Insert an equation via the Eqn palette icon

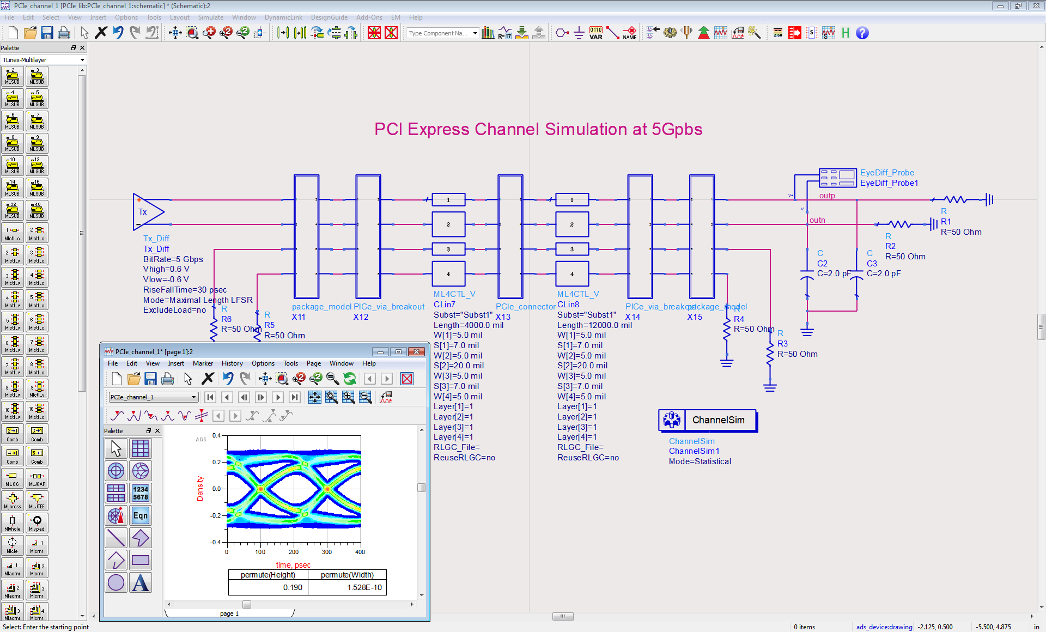[141, 515]
